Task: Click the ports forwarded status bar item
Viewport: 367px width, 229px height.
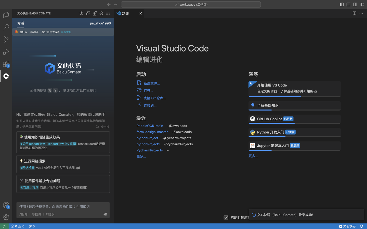Action: tap(32, 226)
